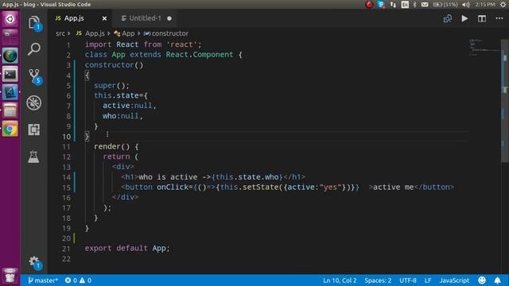Click the feedback smiley icon
This screenshot has height=286, width=509.
tap(482, 280)
